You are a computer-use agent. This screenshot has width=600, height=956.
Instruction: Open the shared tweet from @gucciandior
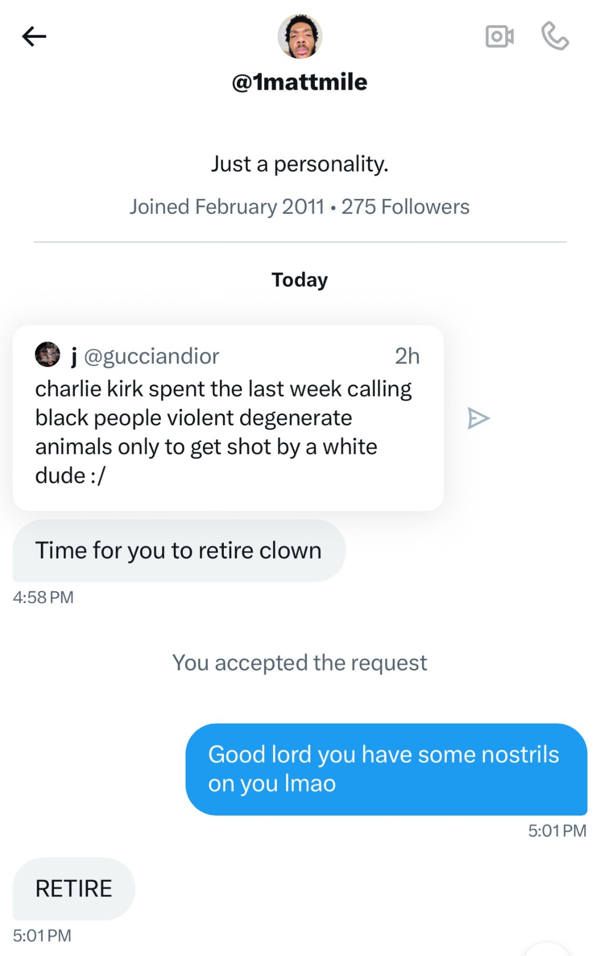[x=228, y=418]
